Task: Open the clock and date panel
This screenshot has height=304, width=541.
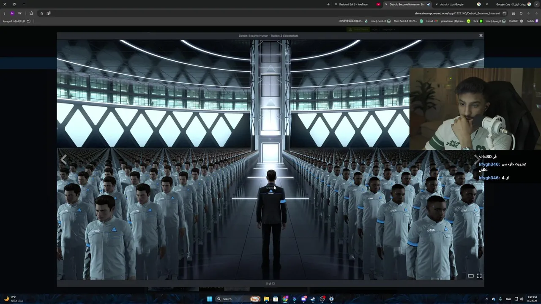Action: pyautogui.click(x=532, y=299)
